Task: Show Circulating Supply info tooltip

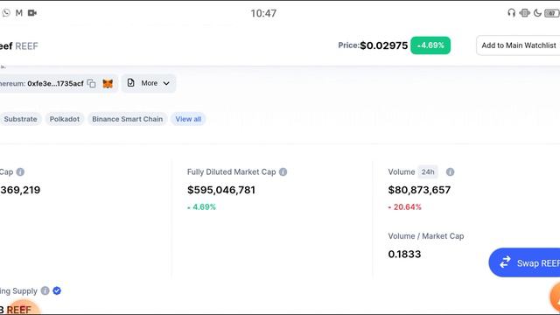Action: [x=45, y=290]
